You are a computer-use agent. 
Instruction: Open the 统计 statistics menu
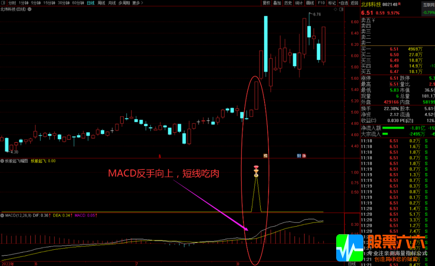tap(299, 3)
